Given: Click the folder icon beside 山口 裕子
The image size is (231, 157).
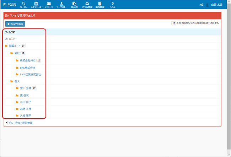Looking at the screenshot, I should click(x=17, y=102).
